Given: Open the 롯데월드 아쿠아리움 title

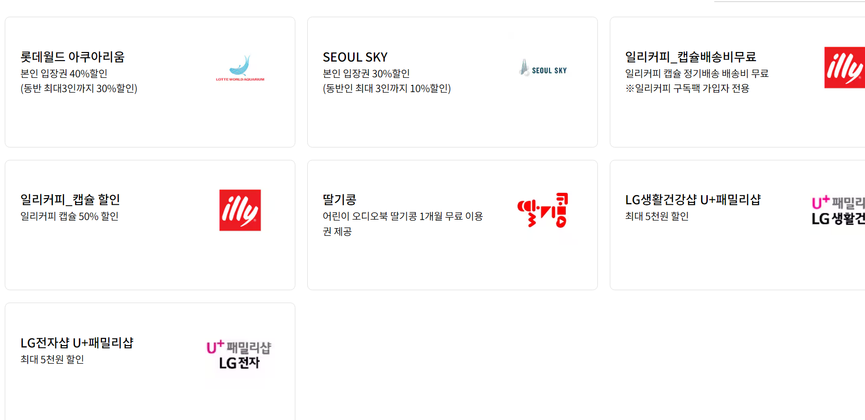Looking at the screenshot, I should [72, 57].
